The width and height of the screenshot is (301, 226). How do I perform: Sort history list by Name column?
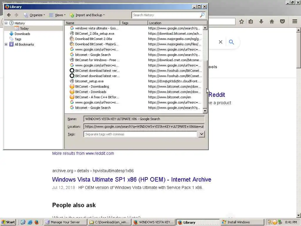(x=93, y=23)
